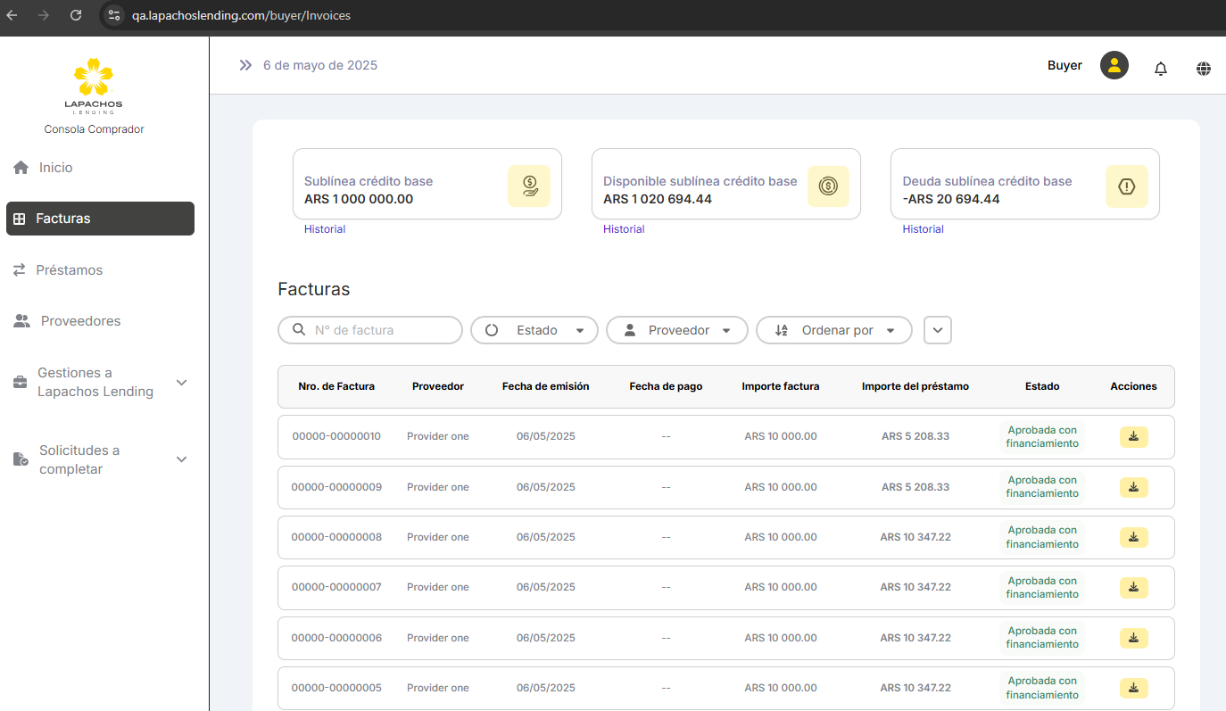
Task: Click the Sublínea crédito base money icon
Action: point(528,186)
